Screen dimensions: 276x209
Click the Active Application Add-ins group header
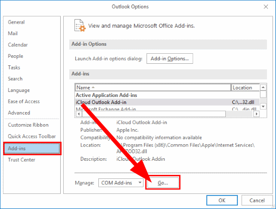(x=106, y=95)
